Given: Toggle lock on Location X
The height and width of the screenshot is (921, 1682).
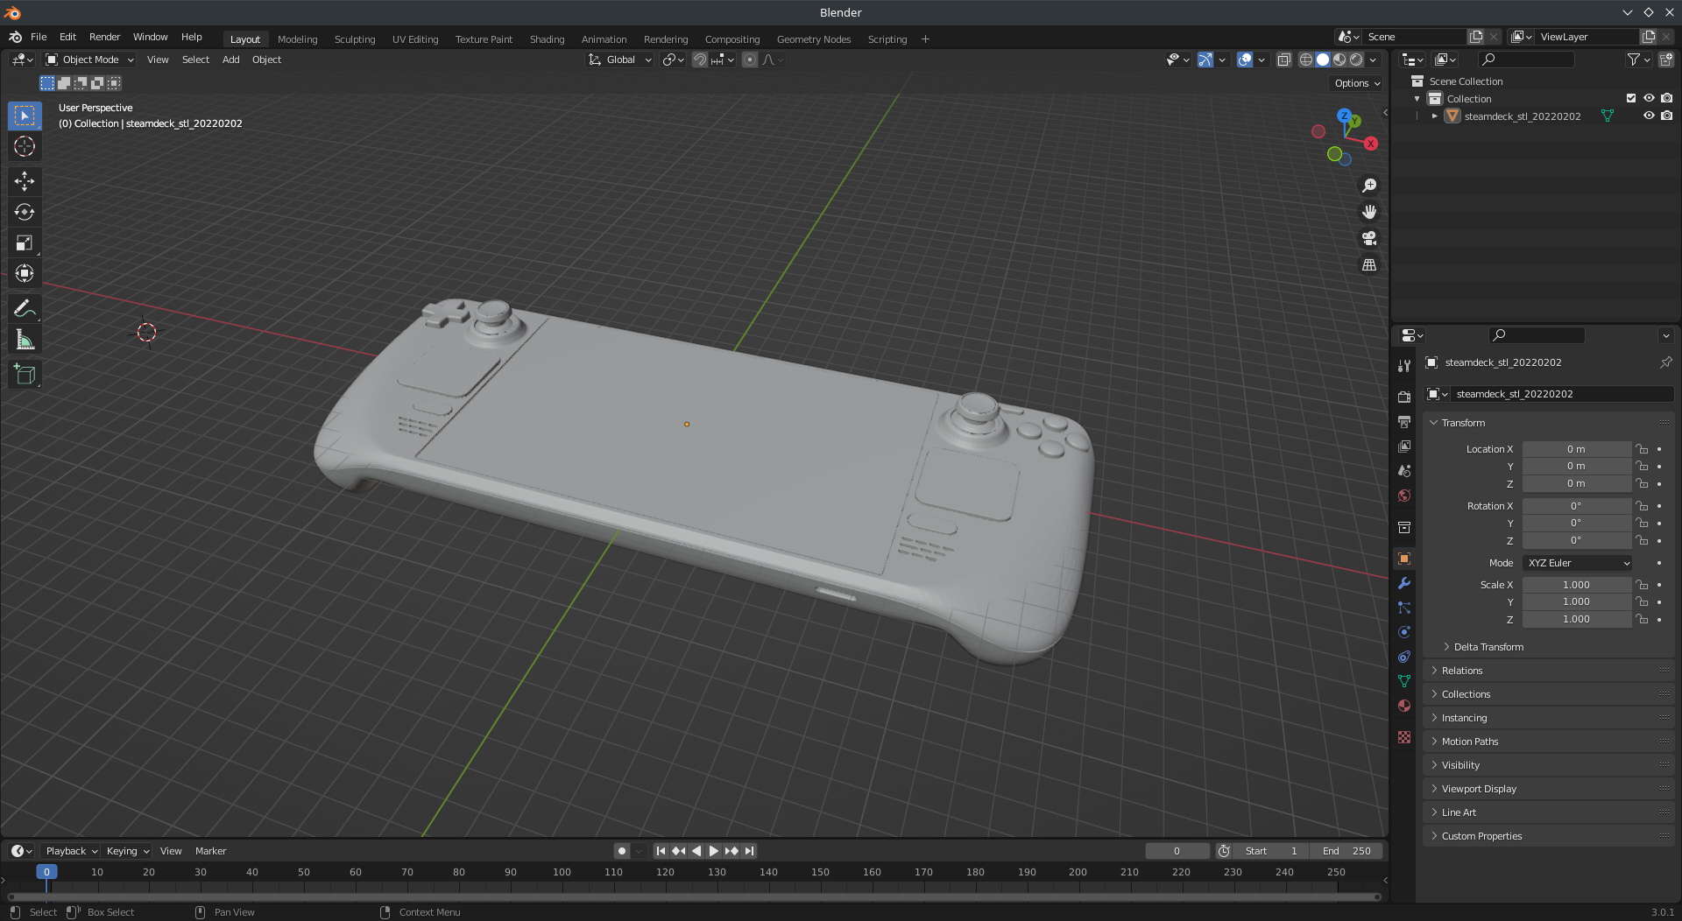Looking at the screenshot, I should click(x=1642, y=449).
